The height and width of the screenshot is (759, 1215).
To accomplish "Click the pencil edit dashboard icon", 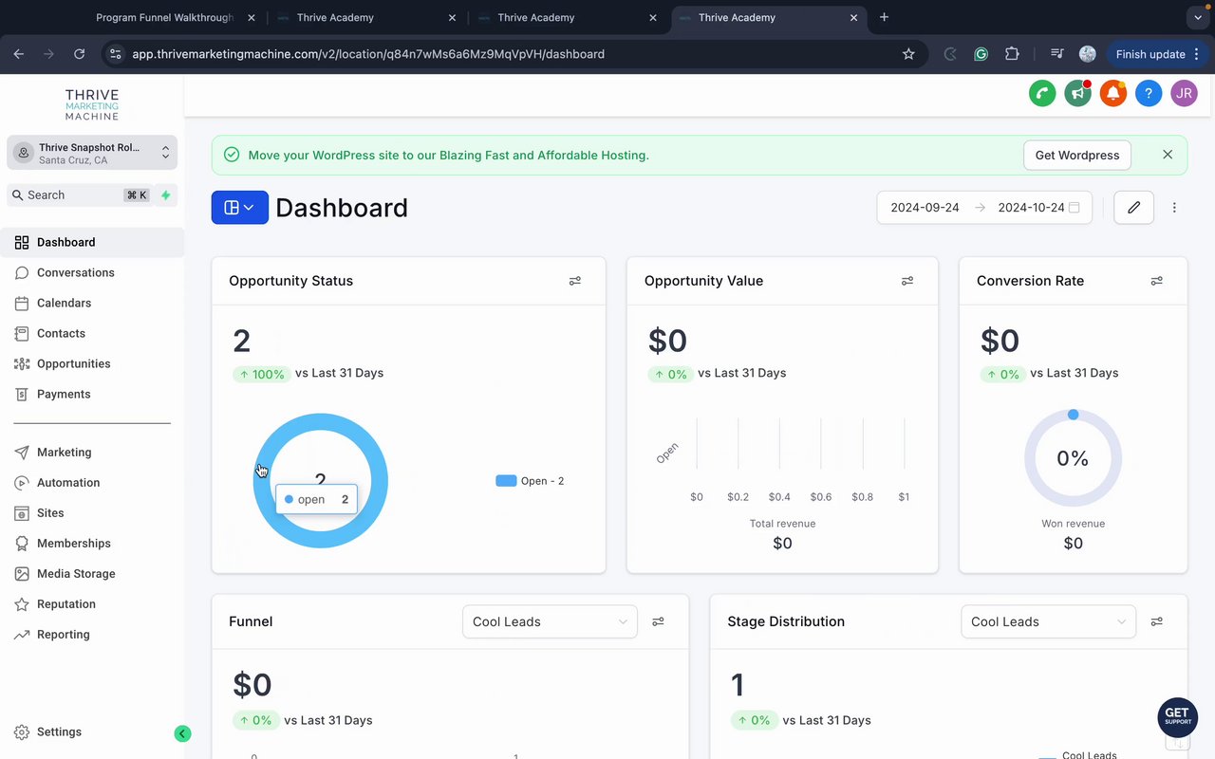I will 1133,208.
